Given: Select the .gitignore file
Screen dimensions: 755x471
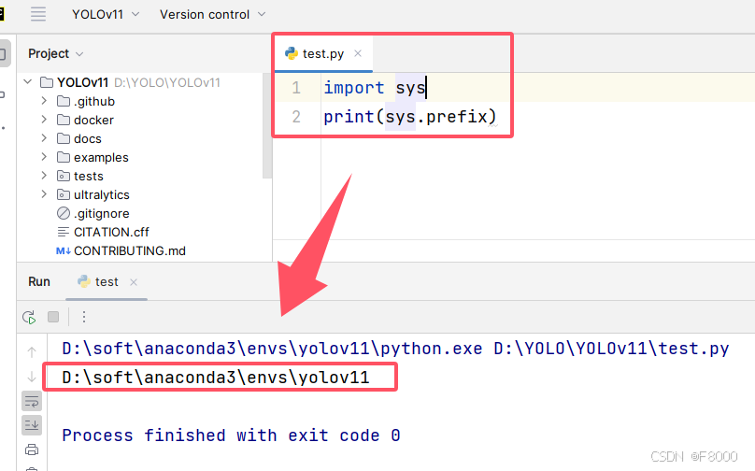Looking at the screenshot, I should (x=101, y=213).
